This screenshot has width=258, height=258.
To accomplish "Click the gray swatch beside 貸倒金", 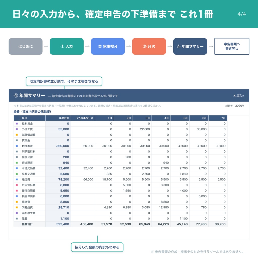I will tap(17, 140).
